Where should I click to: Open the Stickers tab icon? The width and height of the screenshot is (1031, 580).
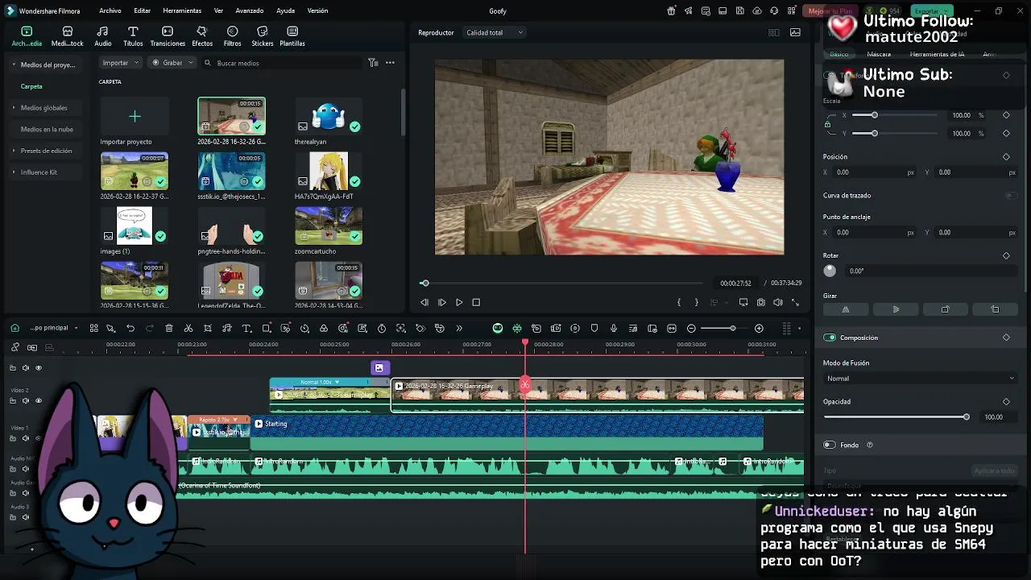pyautogui.click(x=262, y=31)
